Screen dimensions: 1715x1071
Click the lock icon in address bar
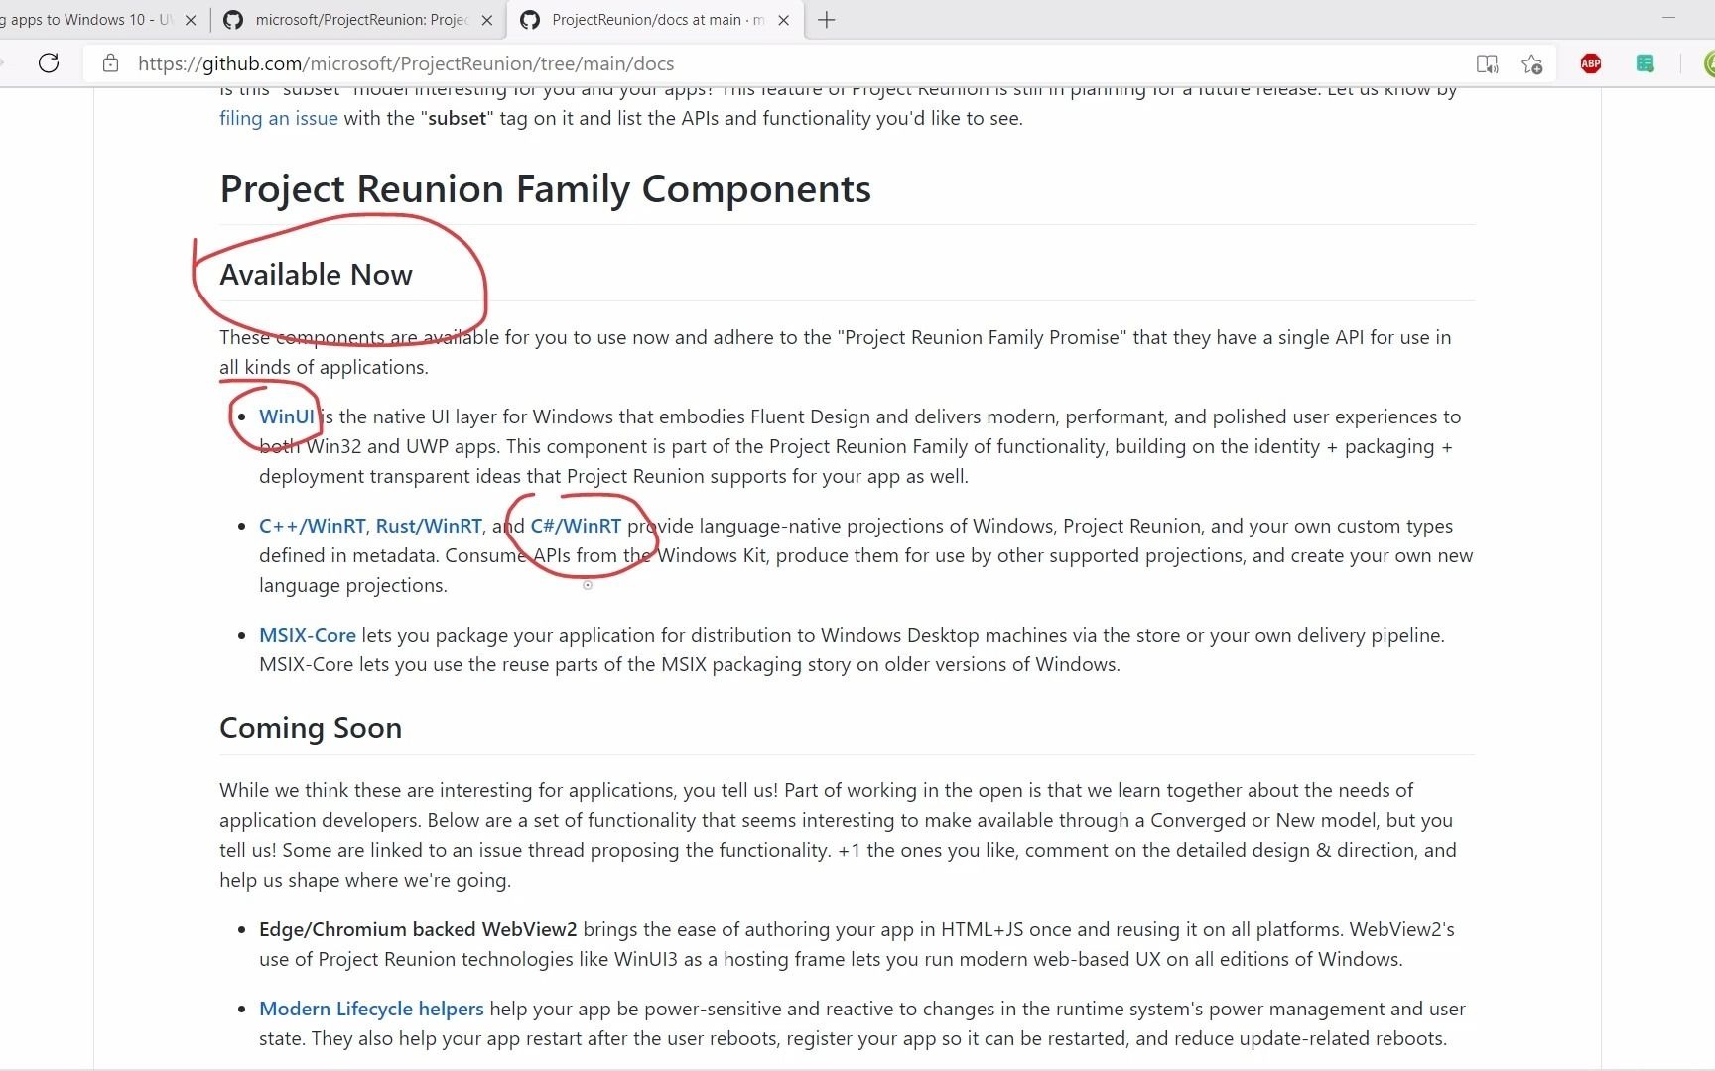111,63
